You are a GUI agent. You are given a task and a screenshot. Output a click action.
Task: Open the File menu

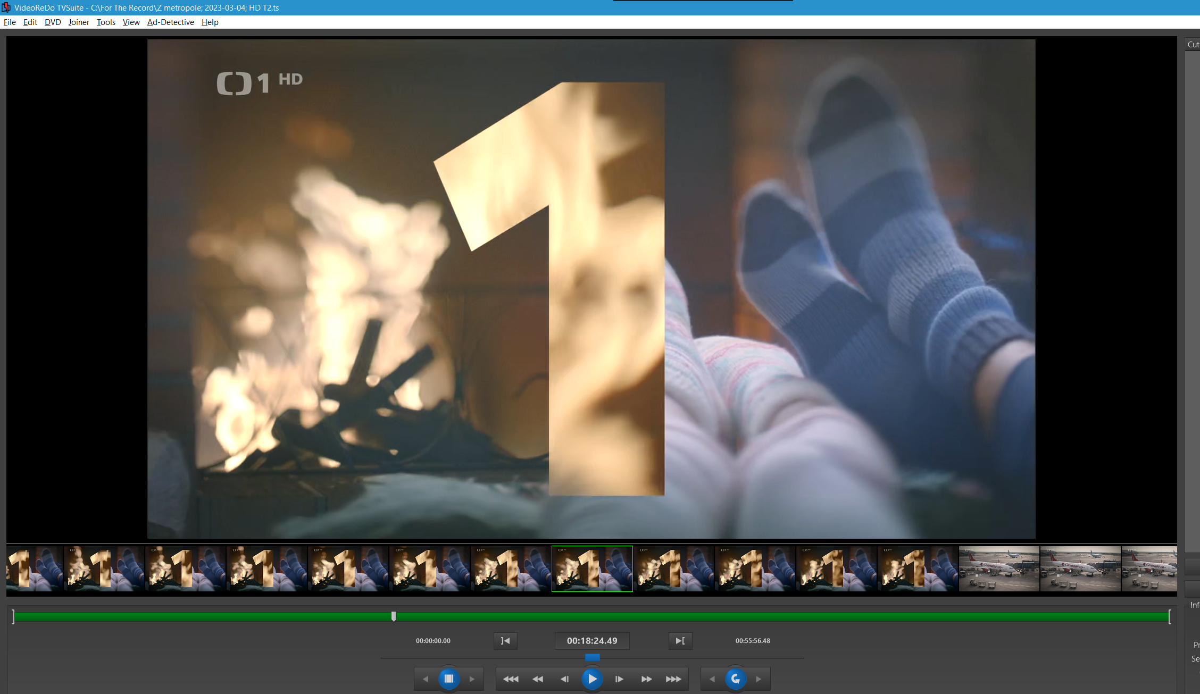pos(10,22)
